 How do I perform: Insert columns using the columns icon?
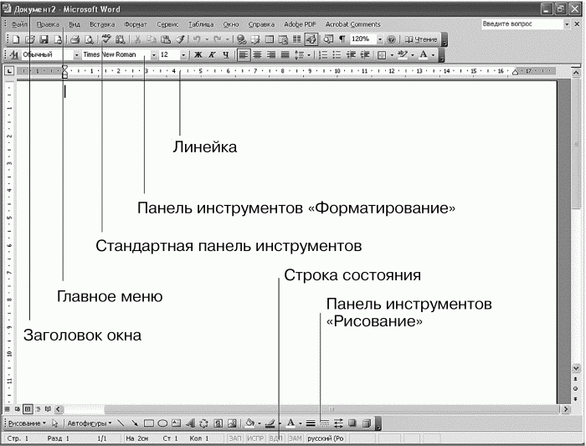[296, 39]
